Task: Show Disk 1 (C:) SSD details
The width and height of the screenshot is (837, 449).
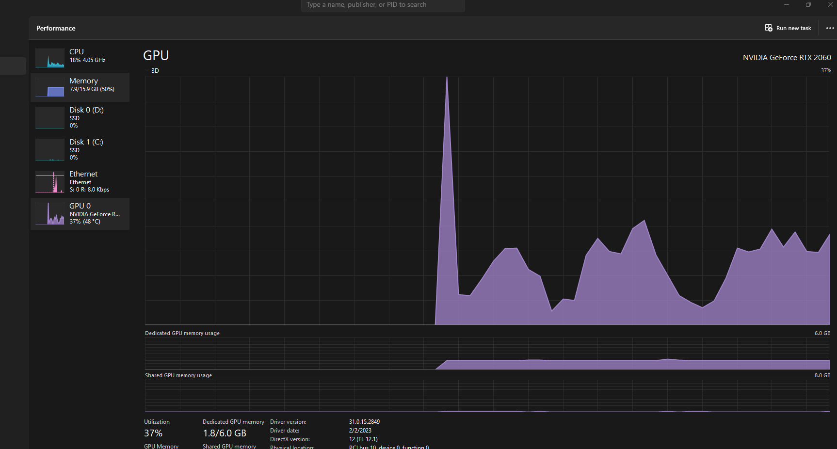Action: 80,150
